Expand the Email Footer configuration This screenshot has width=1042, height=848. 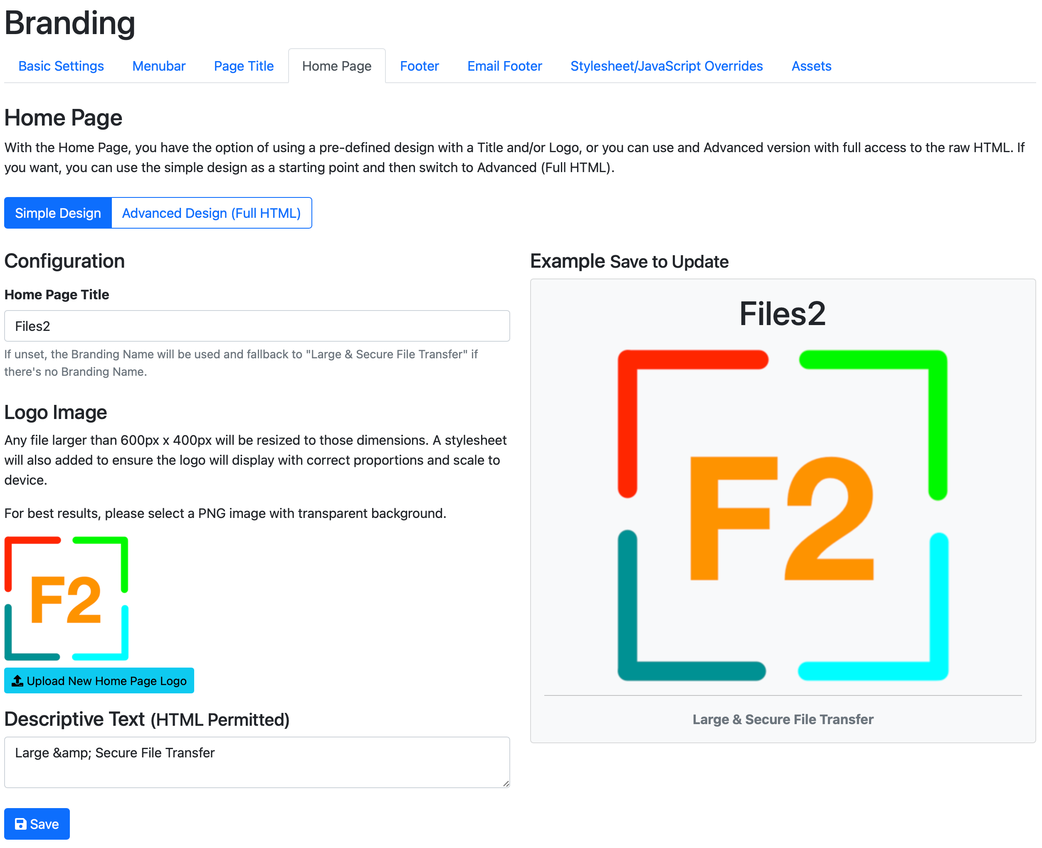[504, 66]
